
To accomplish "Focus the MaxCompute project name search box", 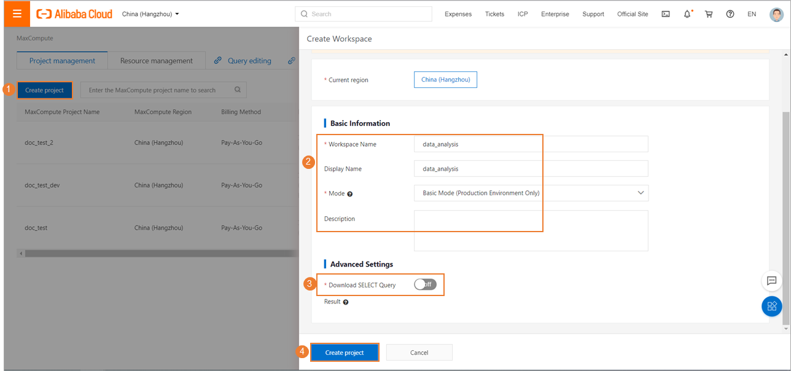I will (163, 90).
